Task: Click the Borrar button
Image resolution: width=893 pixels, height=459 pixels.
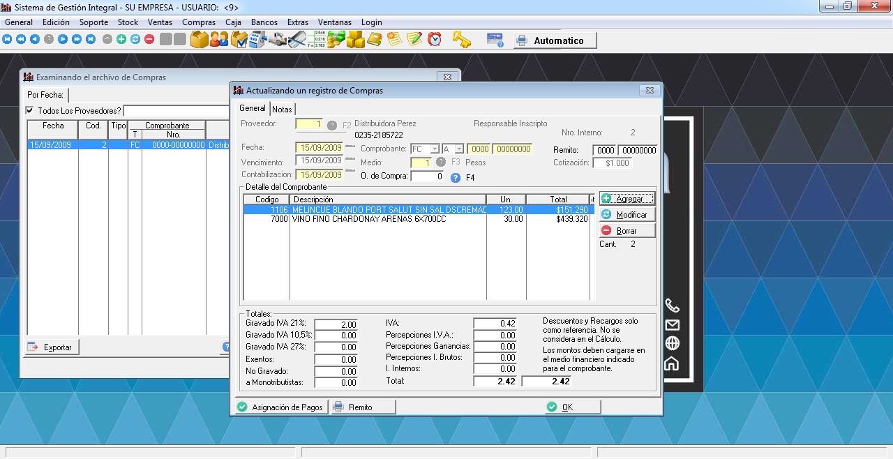Action: tap(626, 231)
